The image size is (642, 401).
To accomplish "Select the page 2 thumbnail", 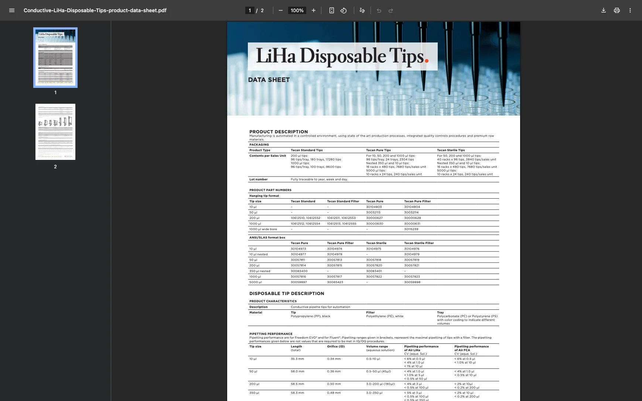I will 55,132.
